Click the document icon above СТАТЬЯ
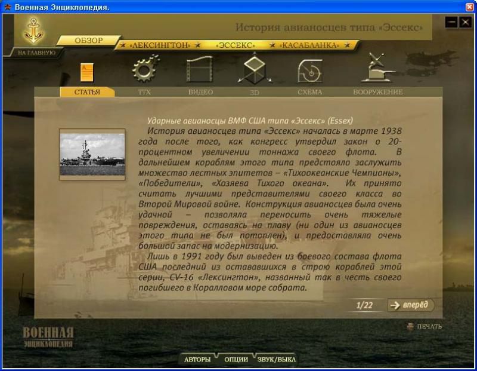The image size is (477, 371). pyautogui.click(x=87, y=73)
